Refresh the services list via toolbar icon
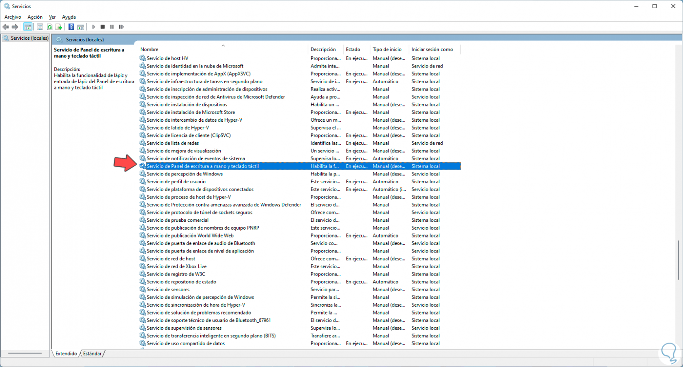The height and width of the screenshot is (367, 683). click(x=49, y=27)
